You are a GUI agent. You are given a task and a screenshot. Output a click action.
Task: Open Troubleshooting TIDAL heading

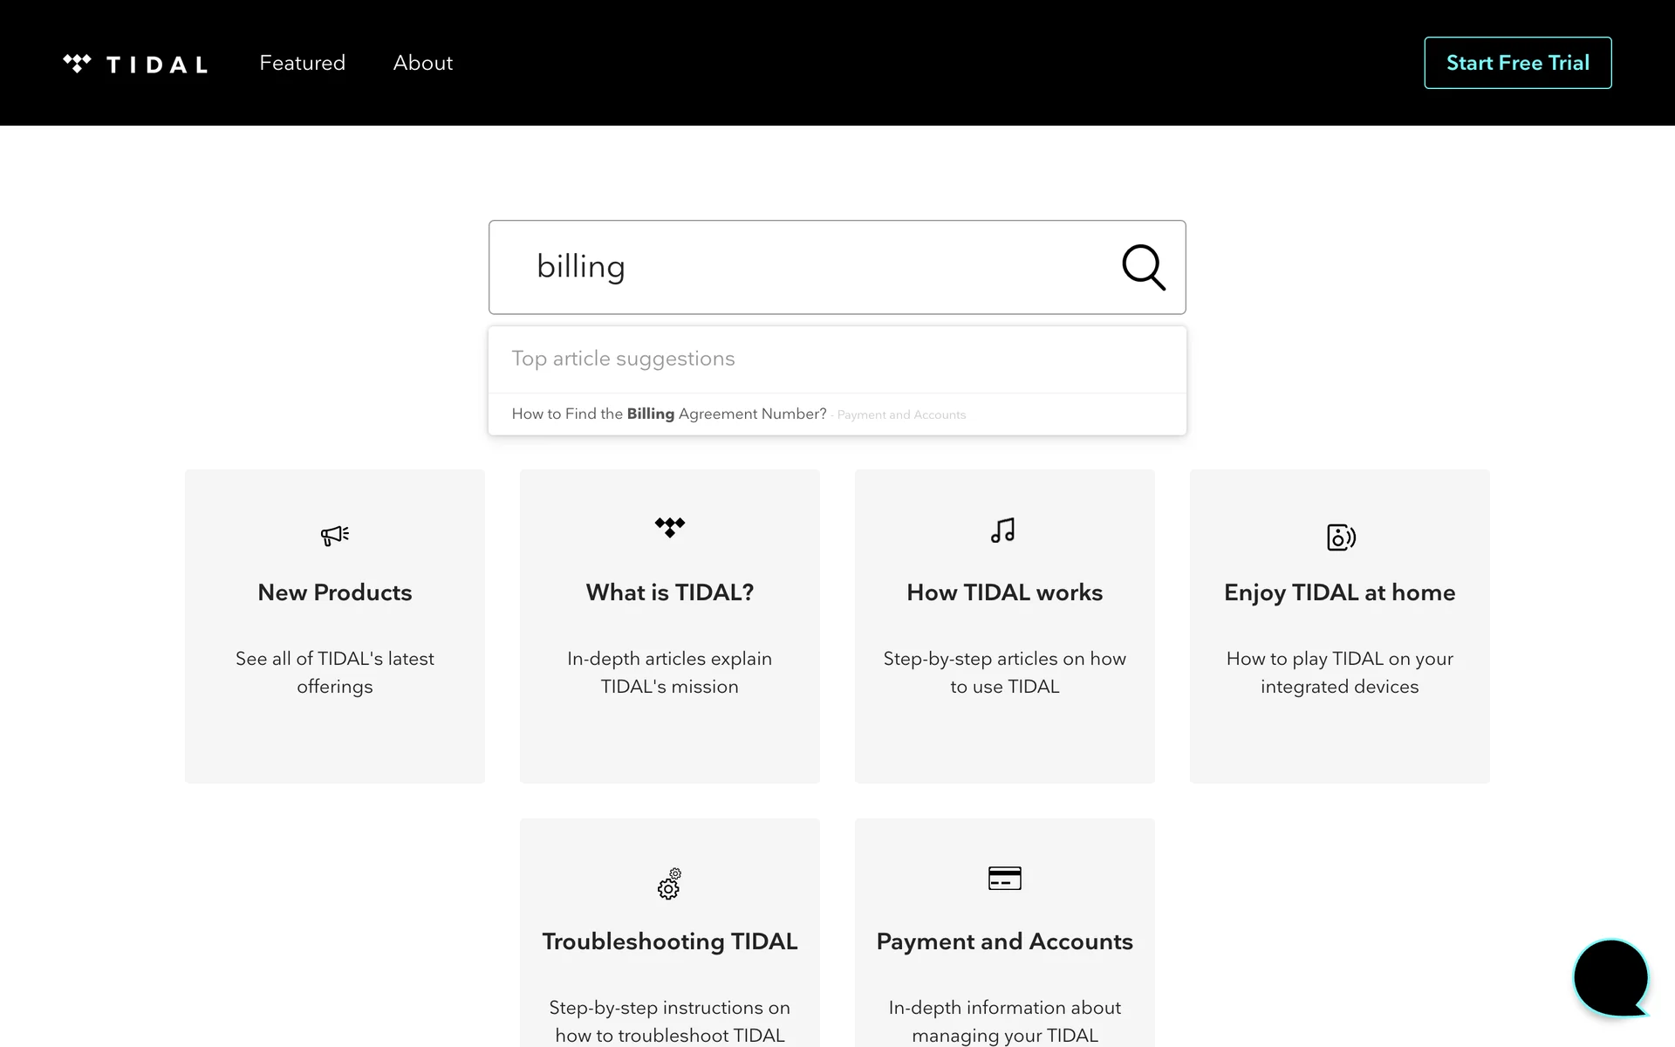point(670,941)
